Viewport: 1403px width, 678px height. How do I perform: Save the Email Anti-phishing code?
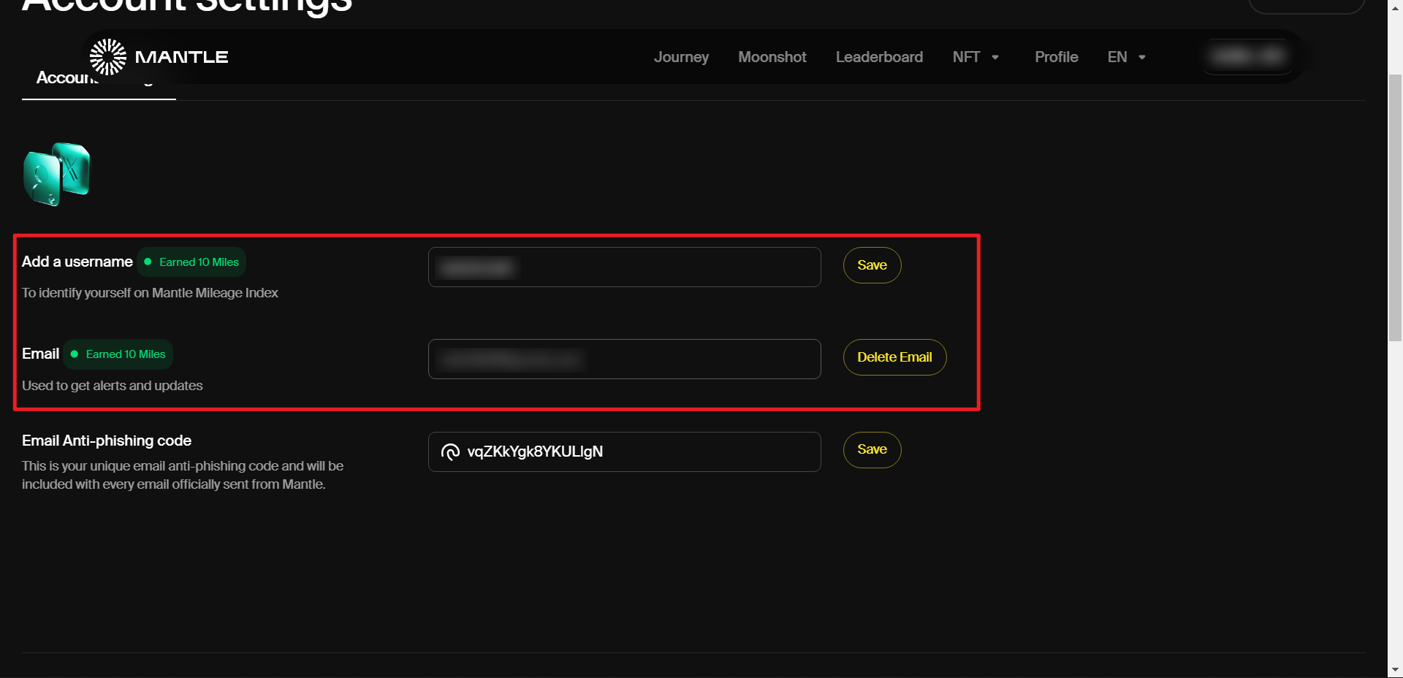click(872, 450)
